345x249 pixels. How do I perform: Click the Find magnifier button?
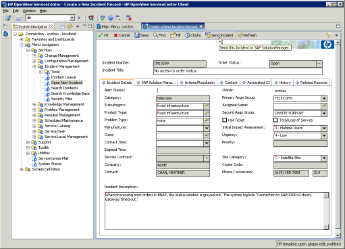coord(159,35)
